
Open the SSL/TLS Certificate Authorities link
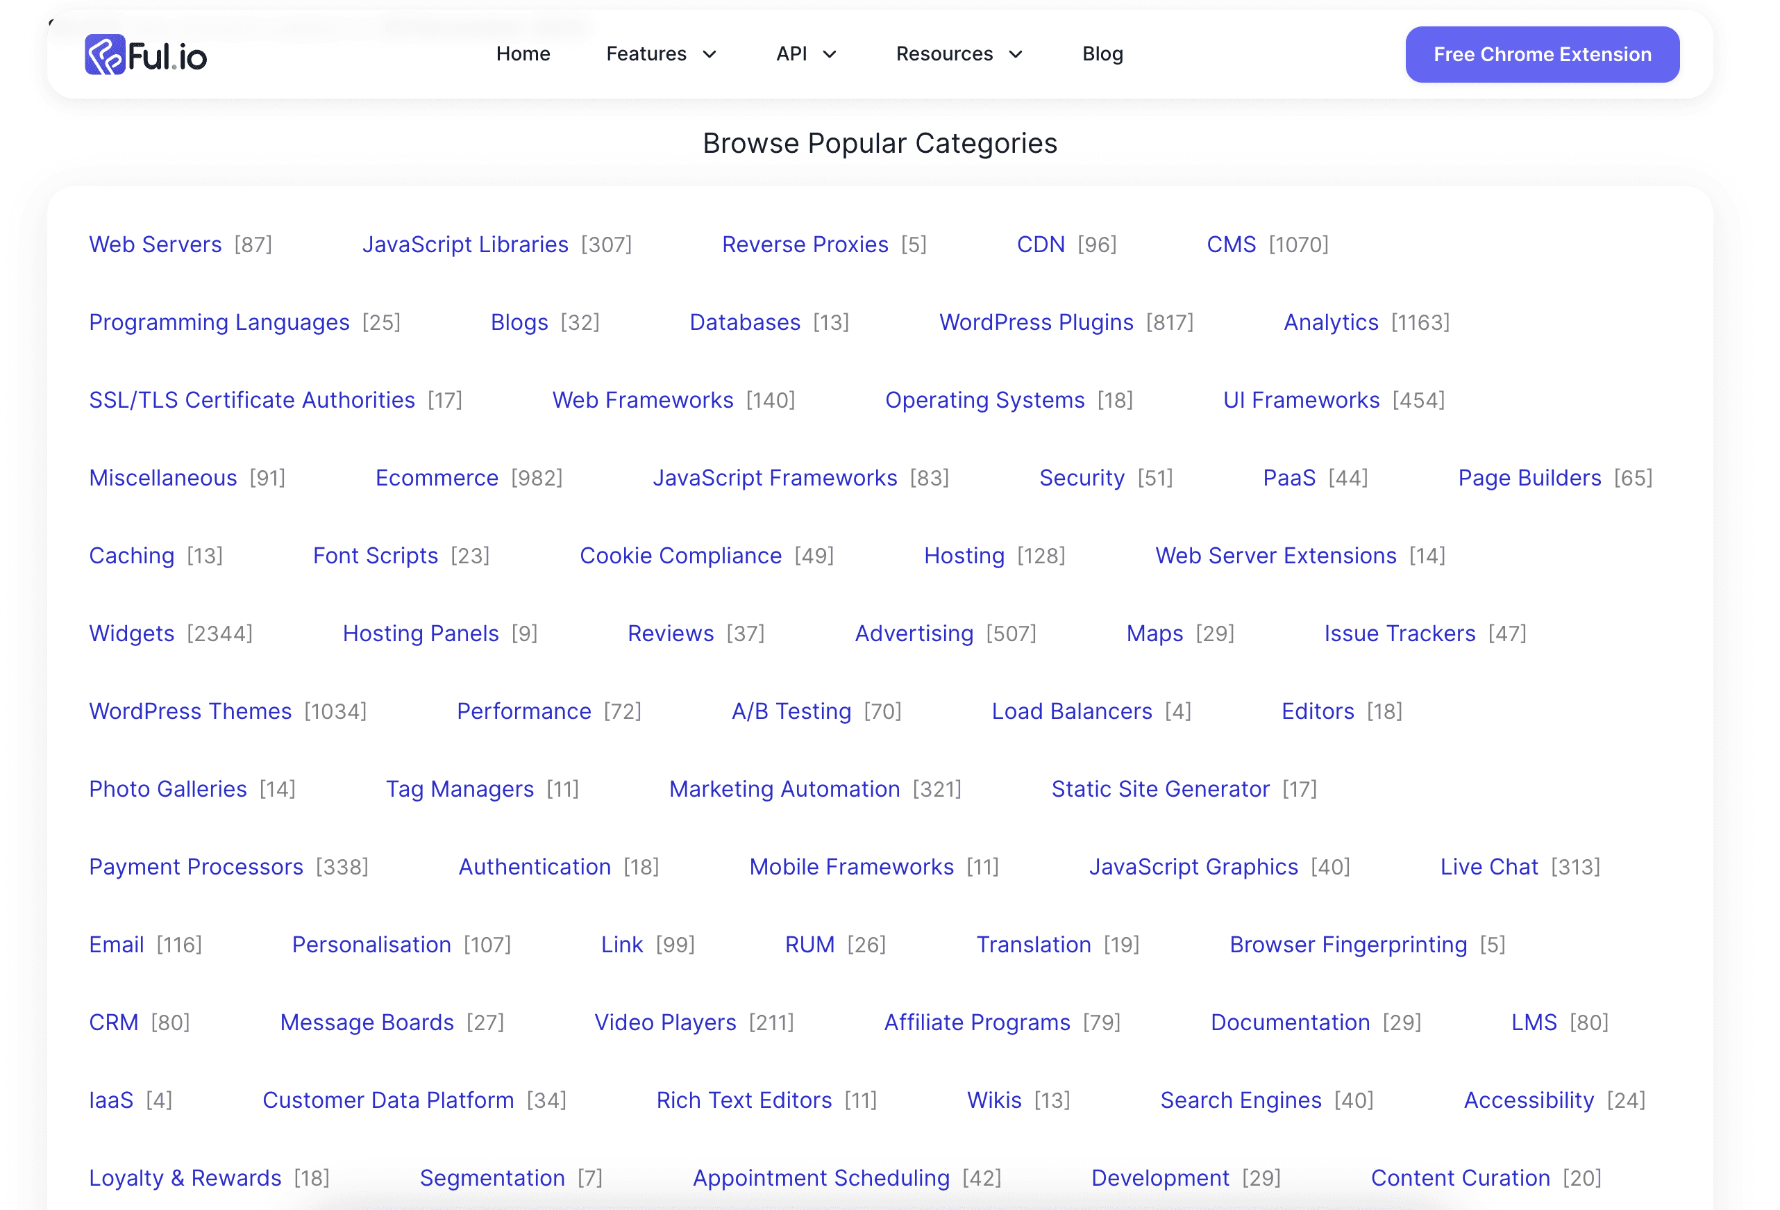(252, 400)
